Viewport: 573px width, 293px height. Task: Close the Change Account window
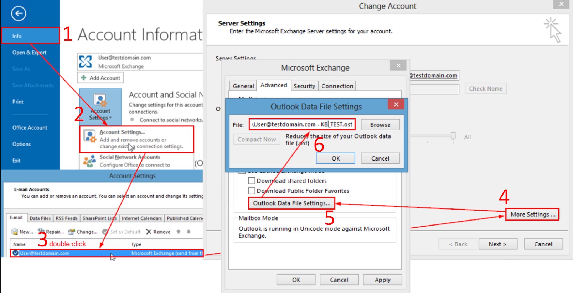click(x=561, y=4)
